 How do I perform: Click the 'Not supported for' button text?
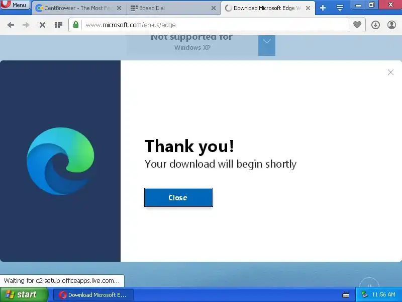[x=191, y=37]
